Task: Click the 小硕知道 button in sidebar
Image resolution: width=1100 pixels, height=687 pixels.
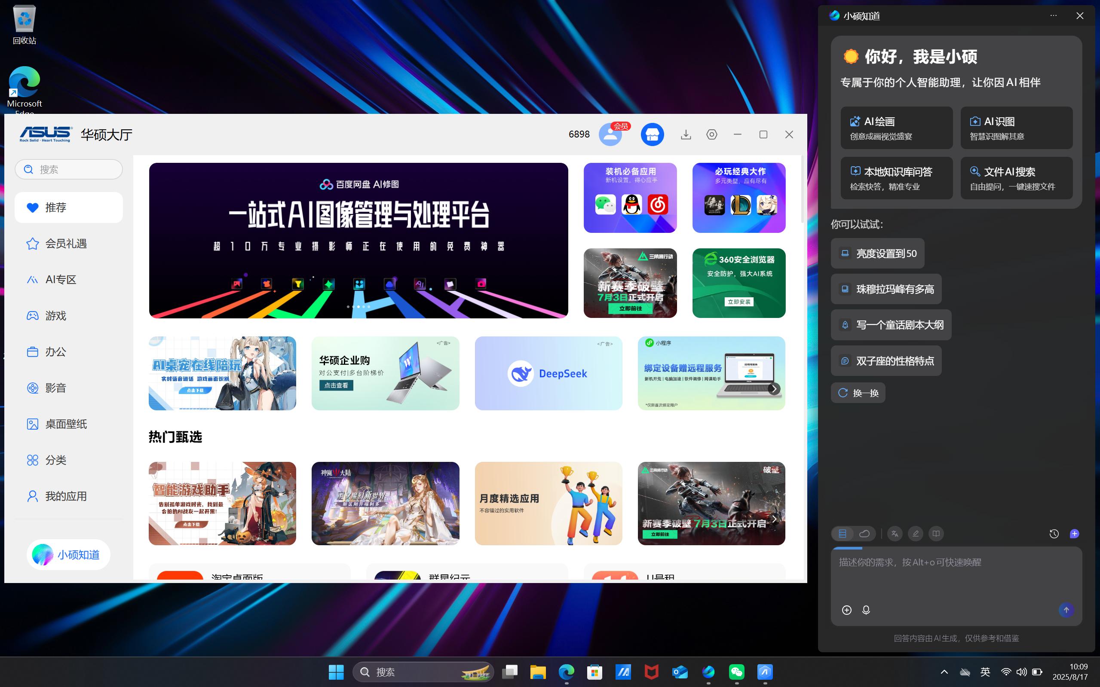Action: point(68,554)
